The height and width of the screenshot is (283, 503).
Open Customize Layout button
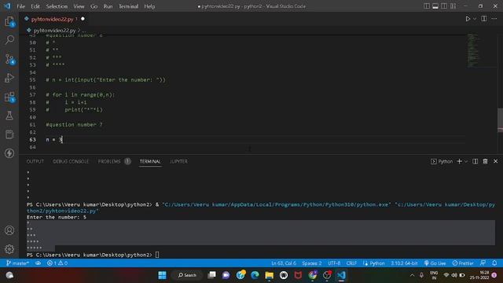[453, 6]
